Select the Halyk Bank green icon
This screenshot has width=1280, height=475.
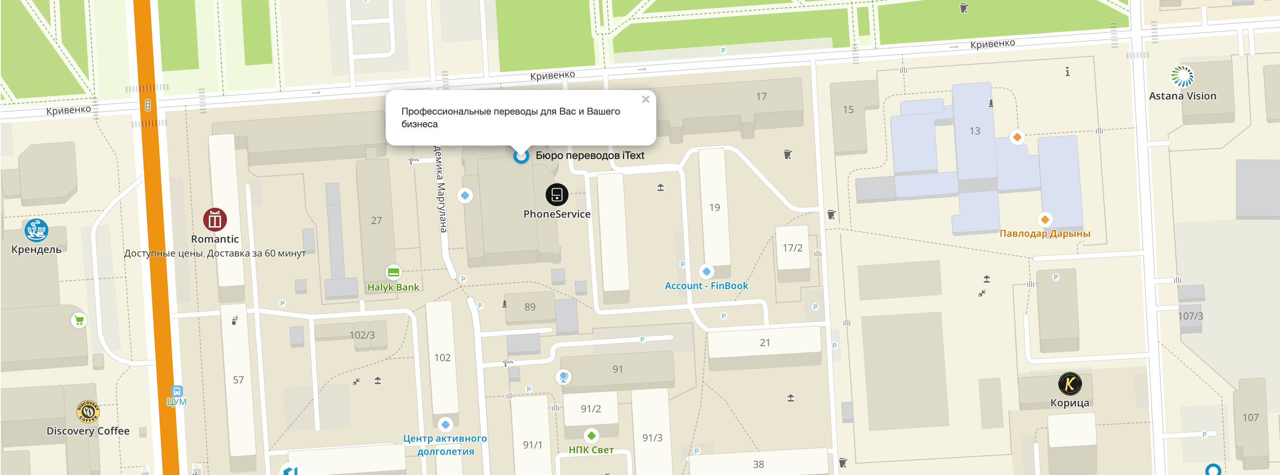(x=393, y=272)
